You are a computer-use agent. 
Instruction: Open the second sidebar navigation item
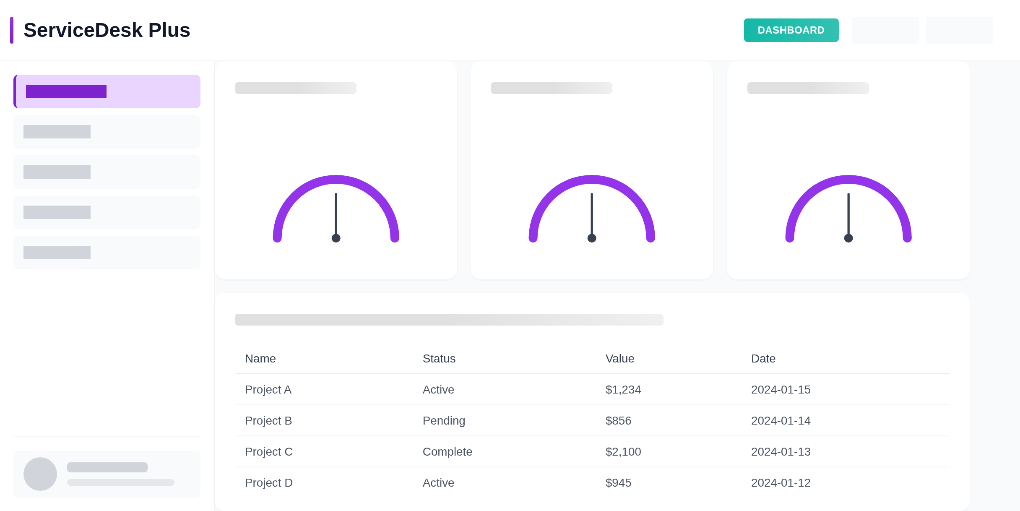pos(107,132)
